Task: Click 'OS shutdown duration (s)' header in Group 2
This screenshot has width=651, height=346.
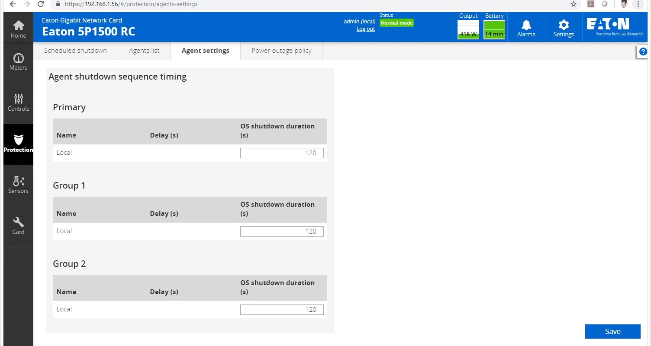Action: pos(277,287)
